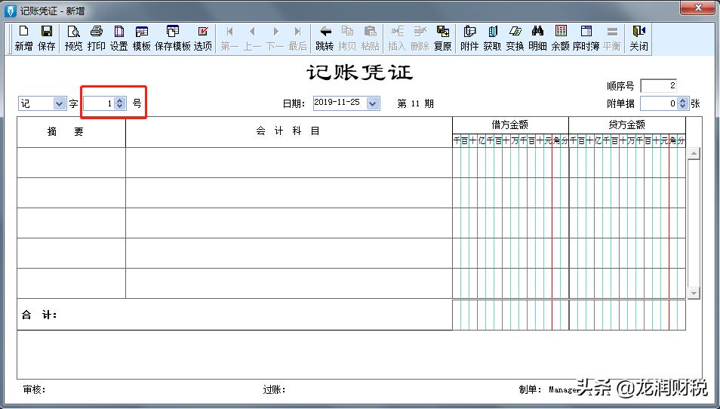Screen dimensions: 720x409
Task: Open page settings via 设置 icon
Action: 119,38
